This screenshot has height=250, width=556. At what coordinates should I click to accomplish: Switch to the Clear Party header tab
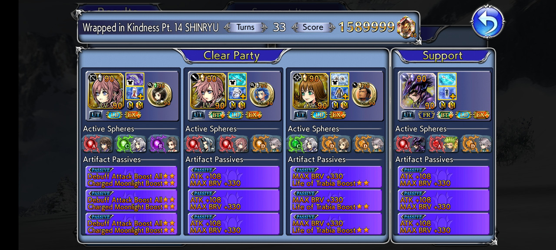click(x=232, y=56)
